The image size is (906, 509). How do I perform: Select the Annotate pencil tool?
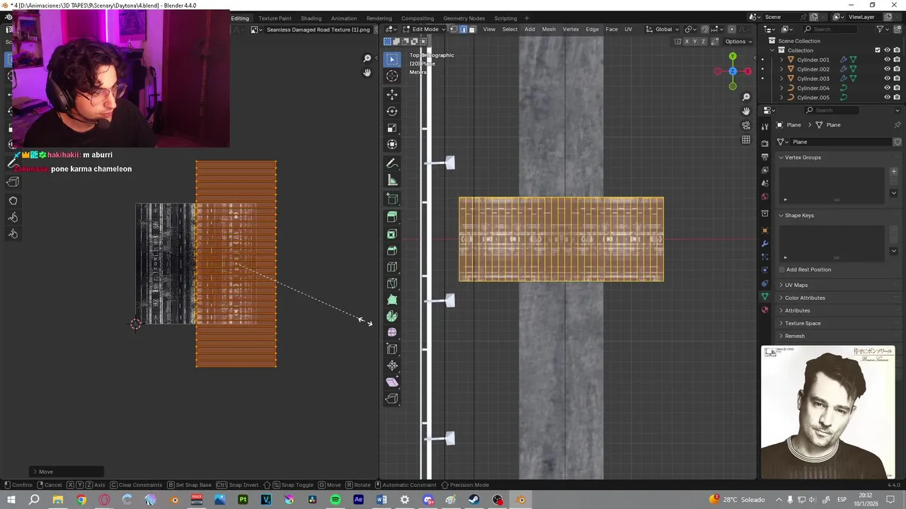coord(392,163)
